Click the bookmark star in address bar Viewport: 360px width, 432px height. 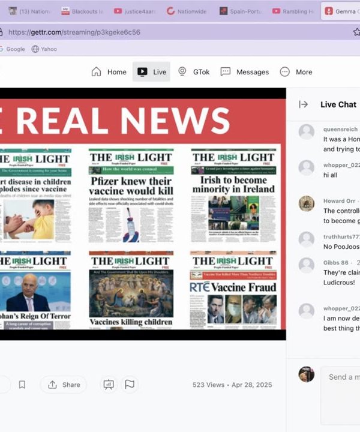tap(356, 32)
